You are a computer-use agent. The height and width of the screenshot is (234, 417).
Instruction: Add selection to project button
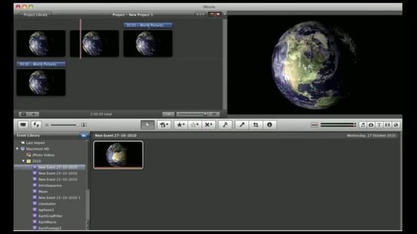pos(164,125)
